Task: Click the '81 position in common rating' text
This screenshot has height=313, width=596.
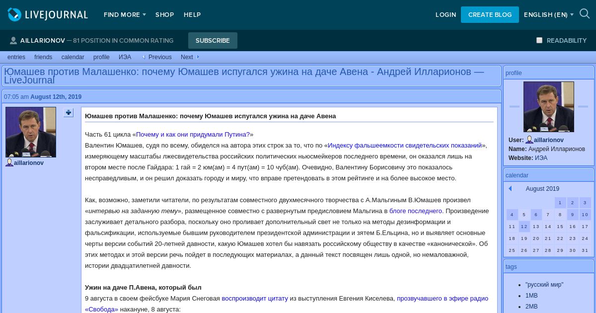Action: (123, 41)
